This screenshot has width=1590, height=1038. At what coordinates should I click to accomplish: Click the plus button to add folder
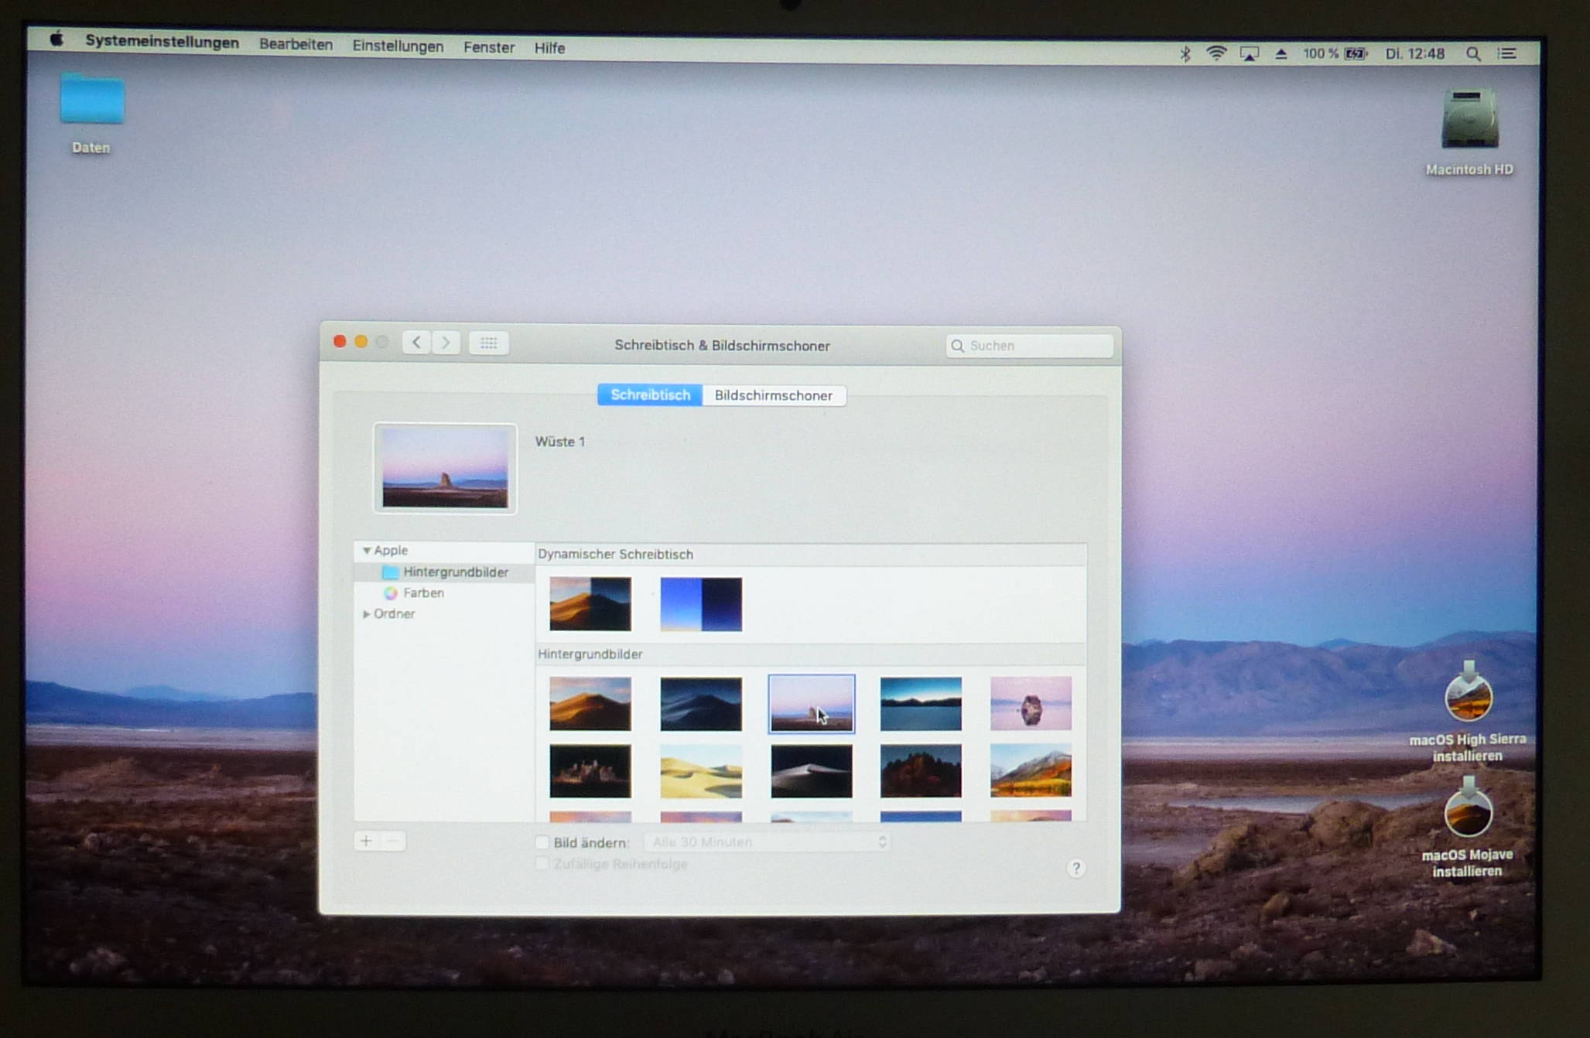[x=366, y=841]
